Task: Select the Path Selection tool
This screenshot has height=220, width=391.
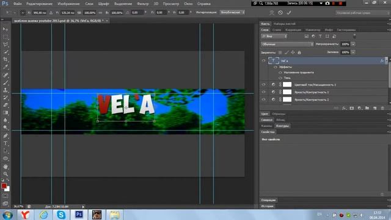Action: point(5,151)
